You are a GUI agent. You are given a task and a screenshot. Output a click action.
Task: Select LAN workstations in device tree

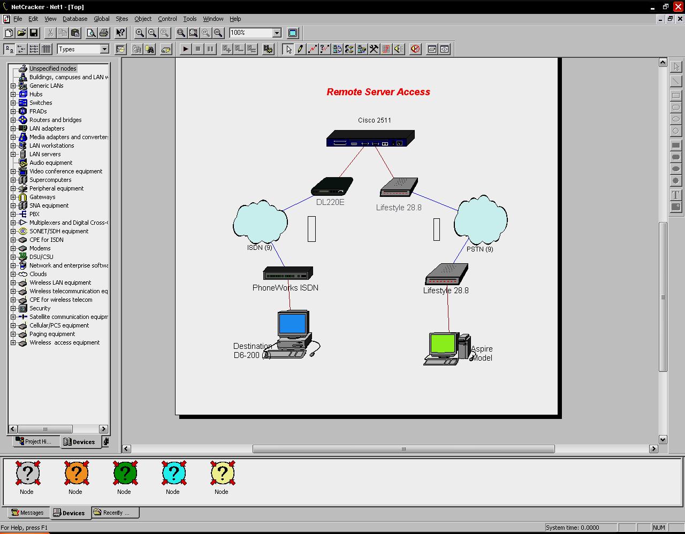tap(52, 146)
